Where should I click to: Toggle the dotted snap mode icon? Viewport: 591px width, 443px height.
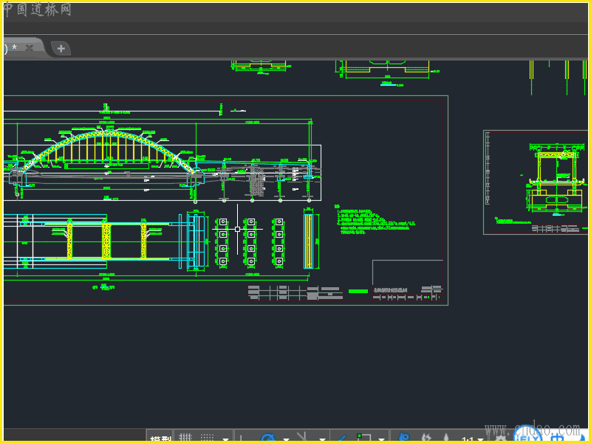pos(208,437)
